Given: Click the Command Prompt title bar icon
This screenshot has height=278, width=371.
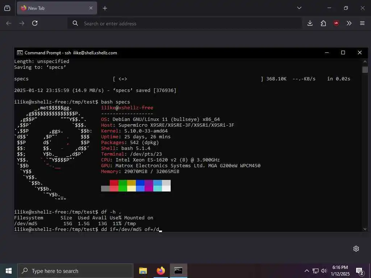Looking at the screenshot, I should click(20, 53).
